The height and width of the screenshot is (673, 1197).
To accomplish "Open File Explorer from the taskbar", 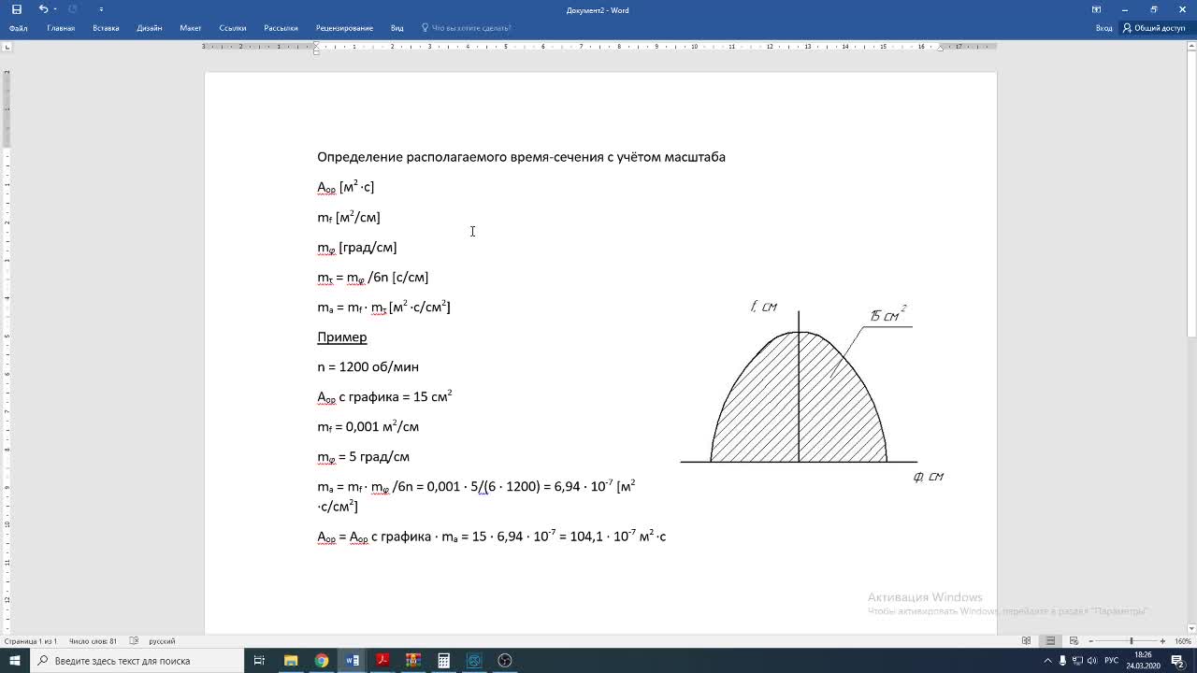I will tap(291, 661).
